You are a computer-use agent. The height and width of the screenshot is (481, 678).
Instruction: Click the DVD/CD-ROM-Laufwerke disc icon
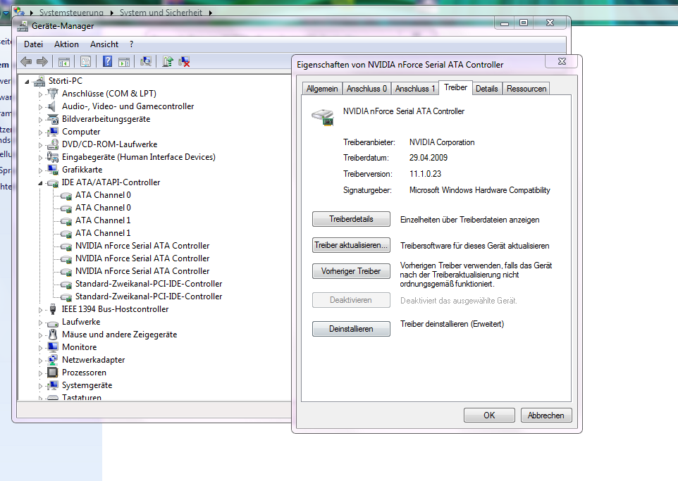tap(53, 144)
